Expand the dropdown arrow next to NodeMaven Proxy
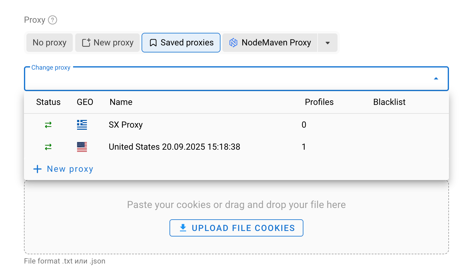The width and height of the screenshot is (468, 273). 328,43
